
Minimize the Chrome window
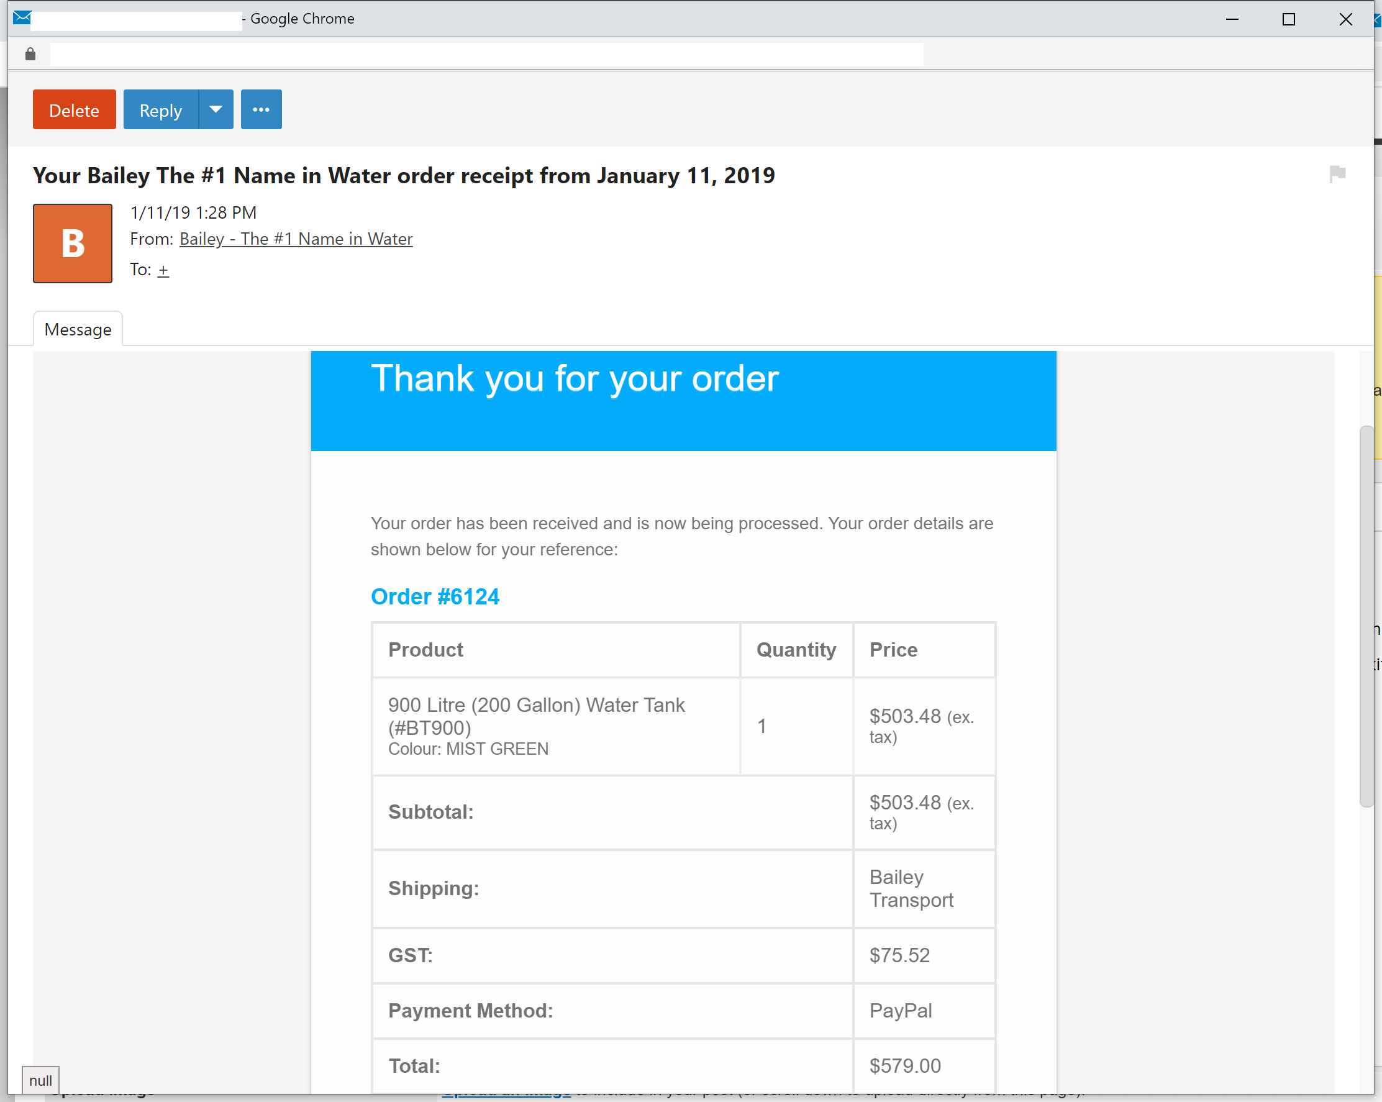click(1231, 19)
